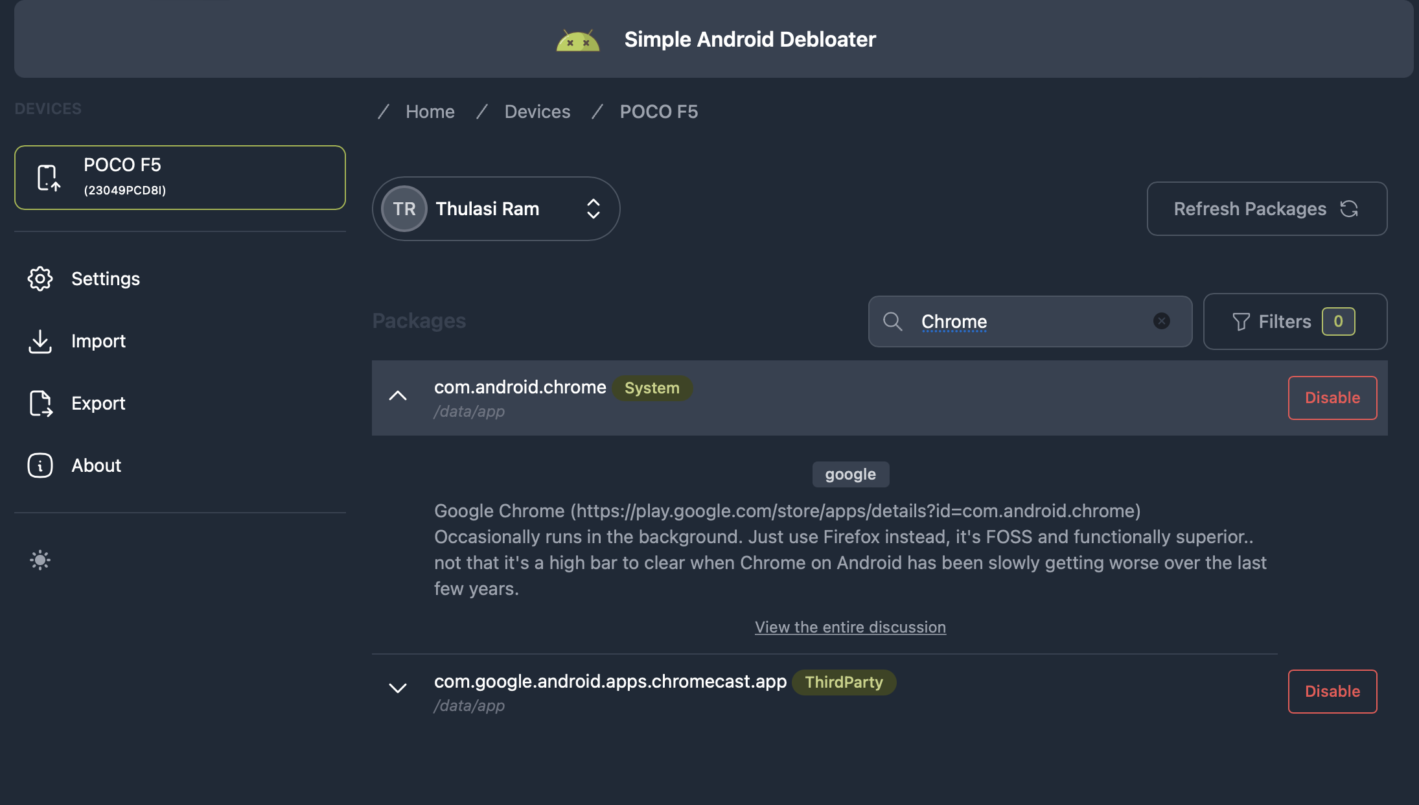The image size is (1419, 805).
Task: Click the About info icon
Action: pyautogui.click(x=40, y=465)
